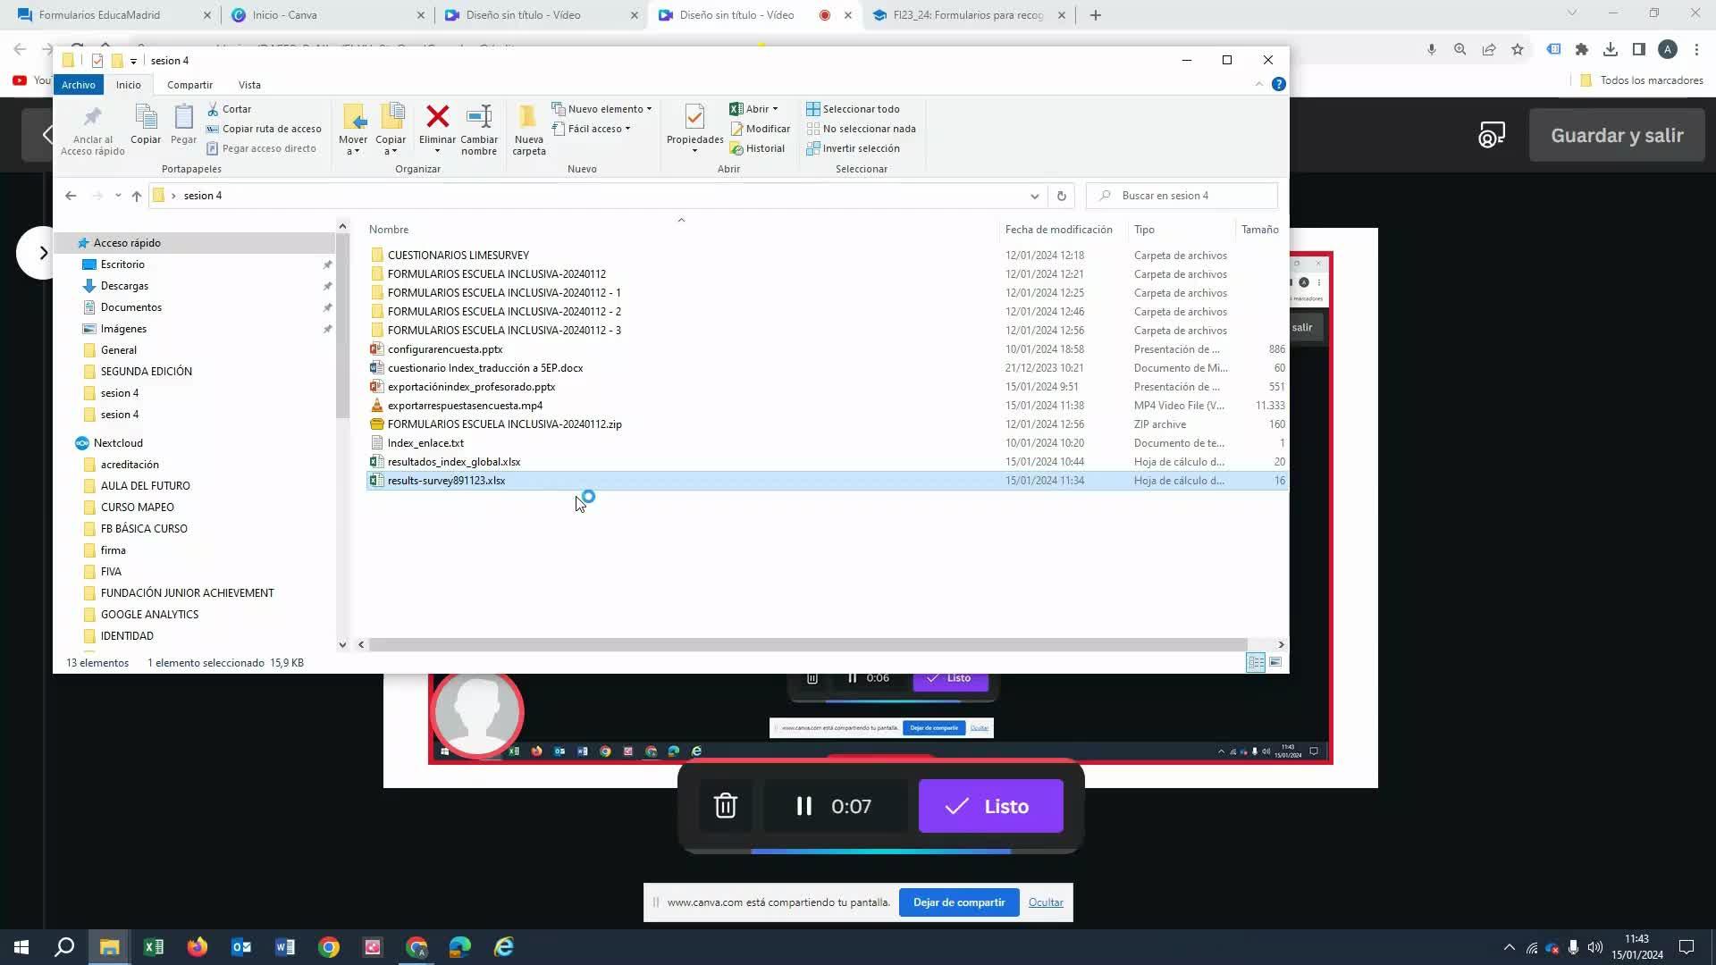Delete recording with trash icon
Viewport: 1716px width, 965px height.
[x=725, y=806]
